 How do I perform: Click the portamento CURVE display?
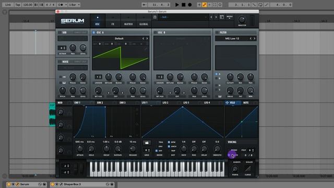click(x=247, y=169)
